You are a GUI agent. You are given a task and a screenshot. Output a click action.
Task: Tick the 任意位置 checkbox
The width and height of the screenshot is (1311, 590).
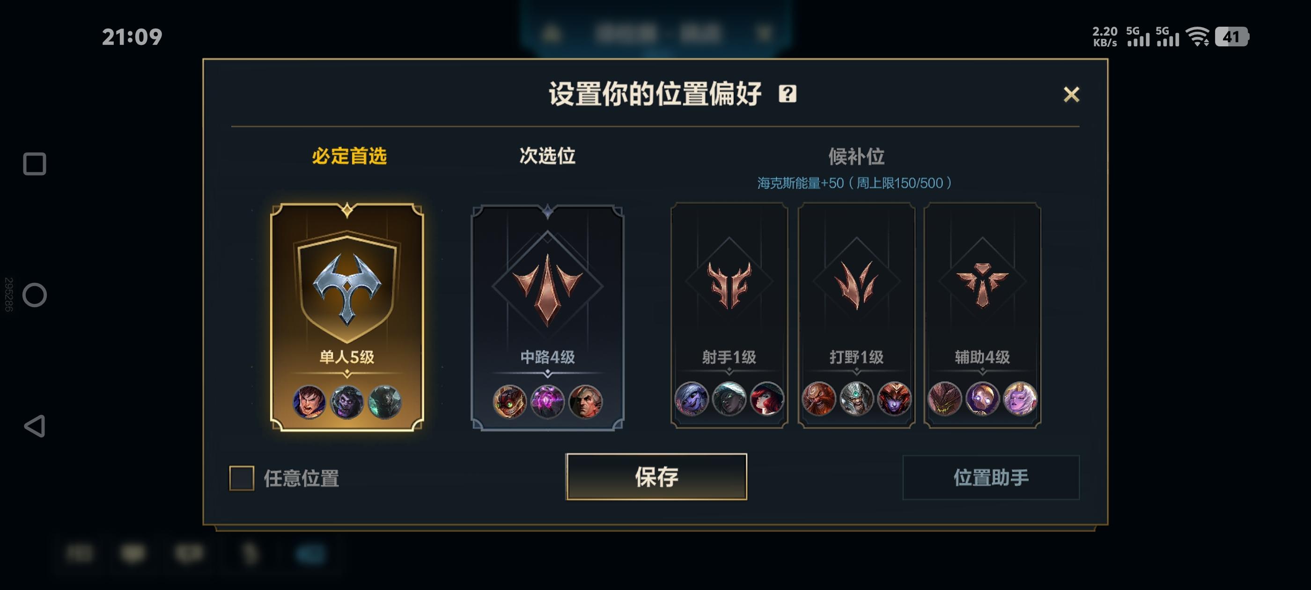tap(242, 478)
